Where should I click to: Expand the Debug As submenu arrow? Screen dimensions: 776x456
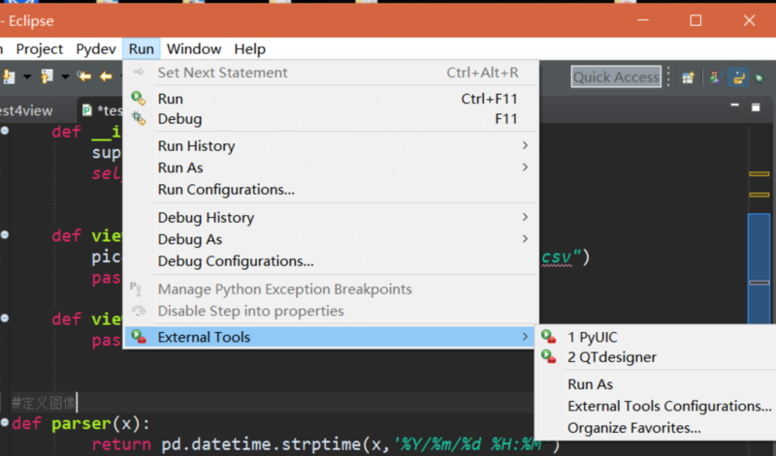pyautogui.click(x=525, y=238)
